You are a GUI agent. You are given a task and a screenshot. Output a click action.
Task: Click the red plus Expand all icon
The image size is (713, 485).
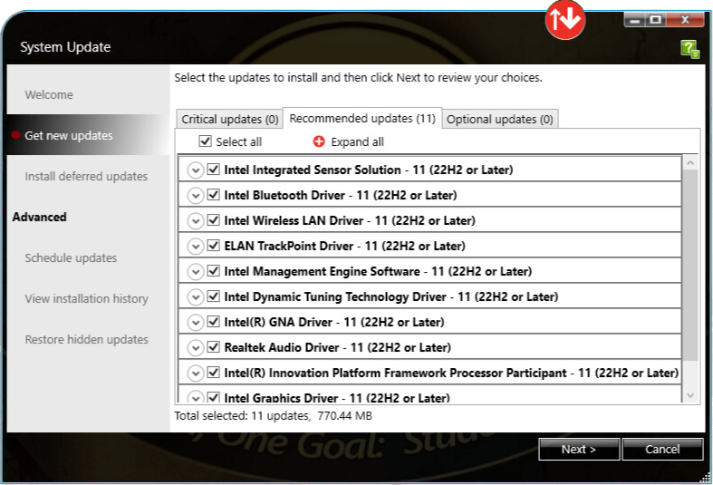[319, 141]
